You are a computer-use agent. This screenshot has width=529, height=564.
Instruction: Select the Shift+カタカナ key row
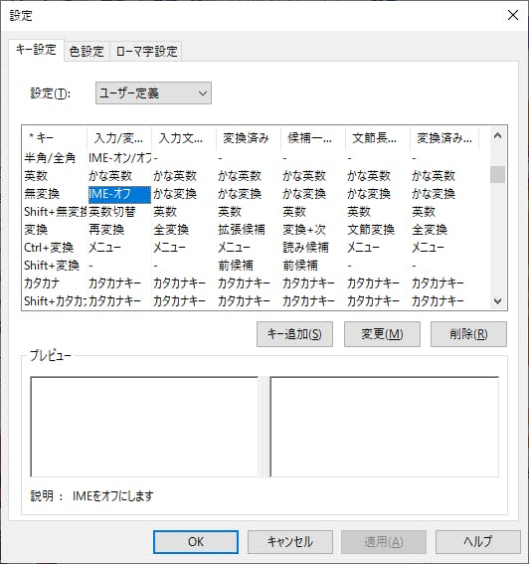[x=55, y=301]
